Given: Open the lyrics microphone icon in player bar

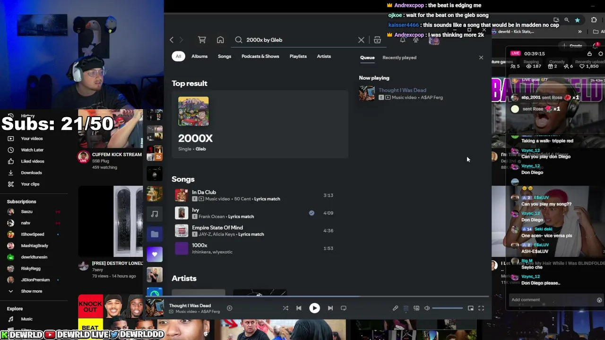Looking at the screenshot, I should pyautogui.click(x=395, y=308).
